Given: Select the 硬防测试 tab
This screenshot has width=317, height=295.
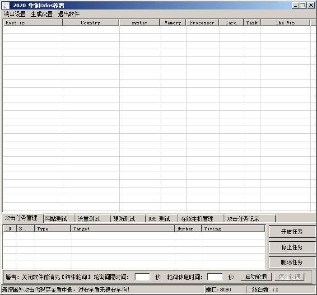Looking at the screenshot, I should click(x=124, y=219).
